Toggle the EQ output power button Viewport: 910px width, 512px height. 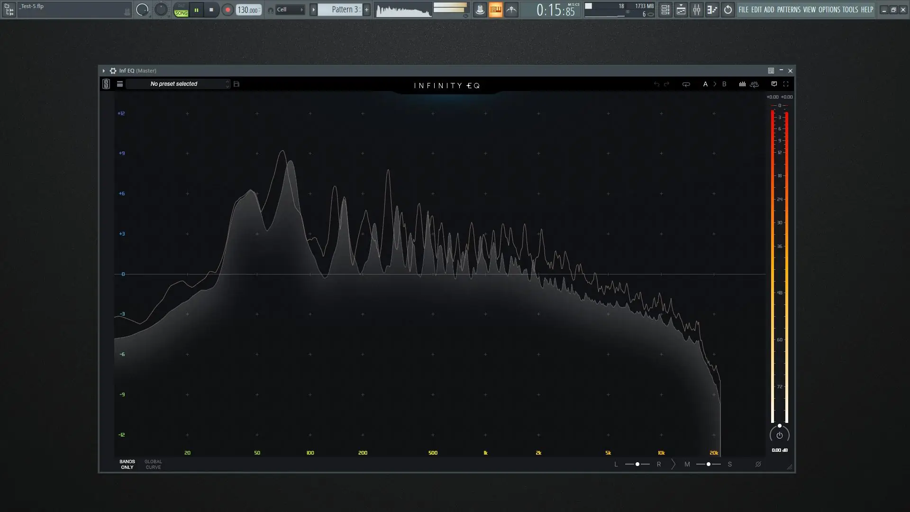(x=780, y=435)
